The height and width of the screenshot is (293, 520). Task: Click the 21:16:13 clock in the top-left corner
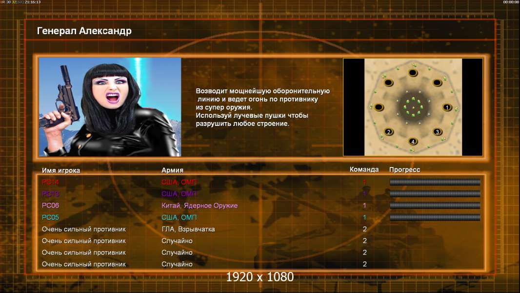coord(33,2)
